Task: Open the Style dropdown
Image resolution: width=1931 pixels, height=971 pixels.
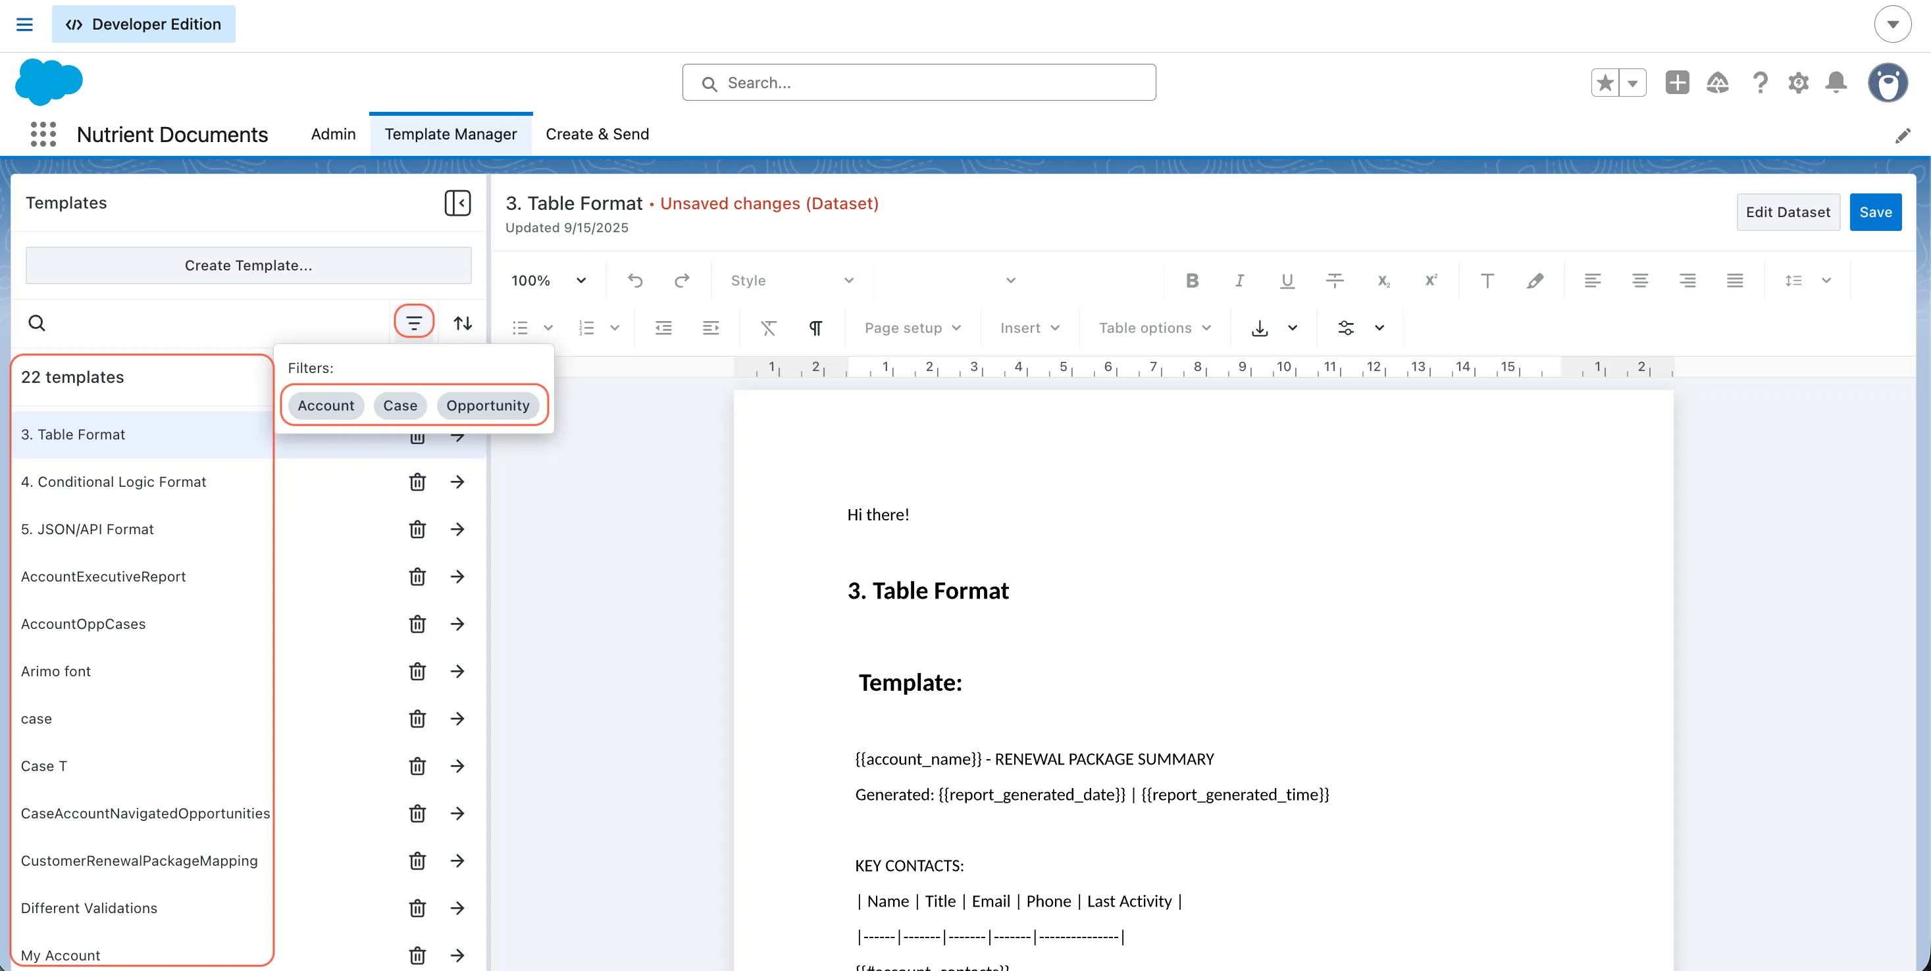Action: pos(792,280)
